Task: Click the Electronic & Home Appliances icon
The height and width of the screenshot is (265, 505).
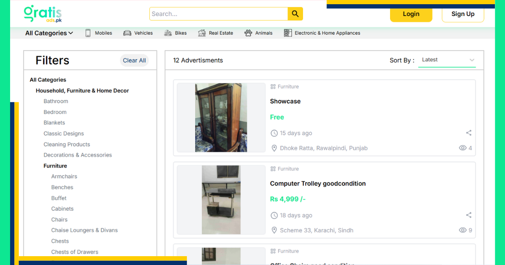Action: (288, 33)
